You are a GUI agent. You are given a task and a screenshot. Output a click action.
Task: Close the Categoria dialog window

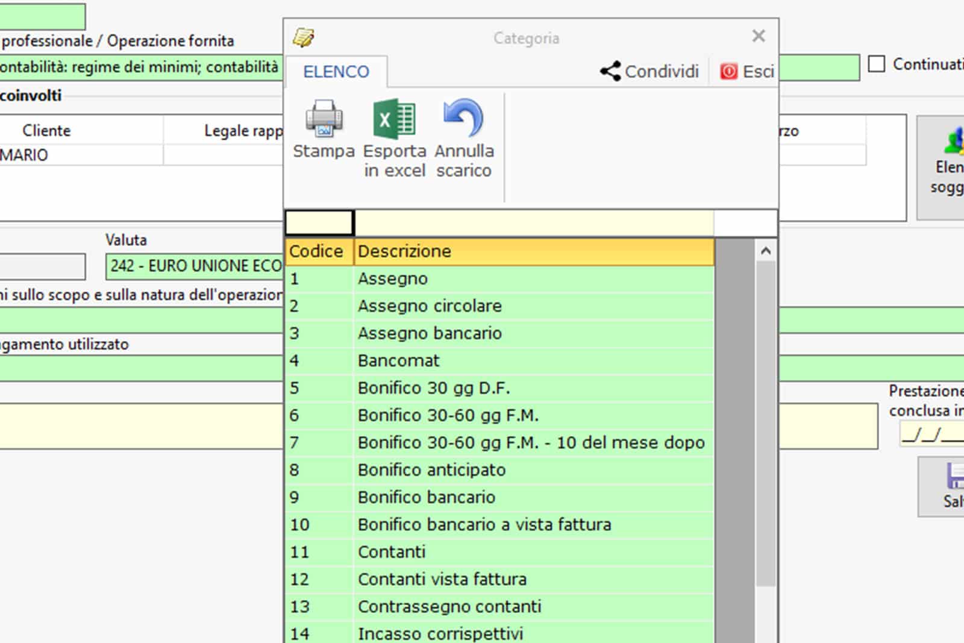pos(759,36)
